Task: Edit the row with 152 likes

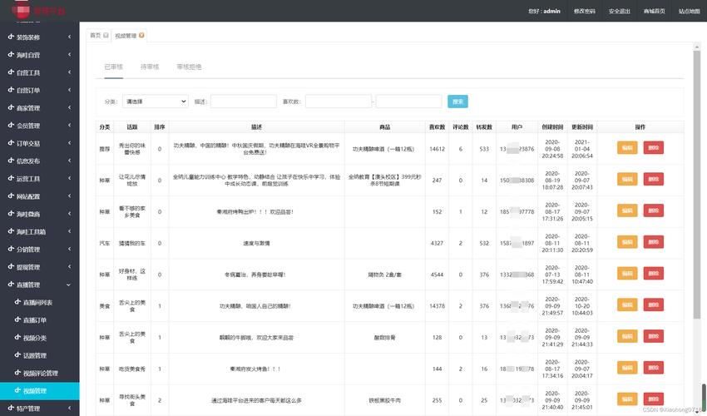Action: (x=627, y=210)
